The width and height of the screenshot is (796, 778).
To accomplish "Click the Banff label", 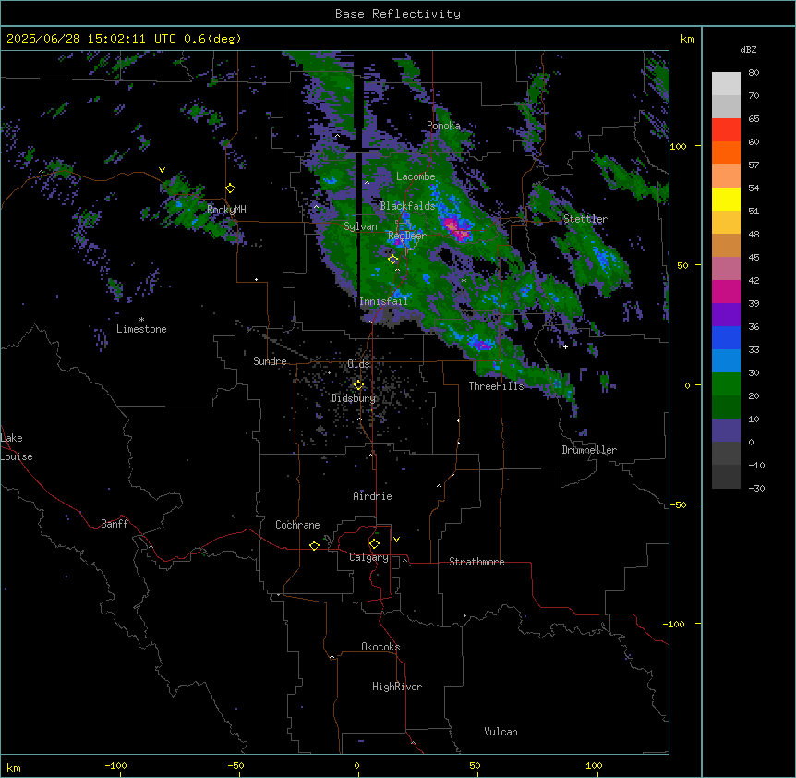I will point(115,524).
